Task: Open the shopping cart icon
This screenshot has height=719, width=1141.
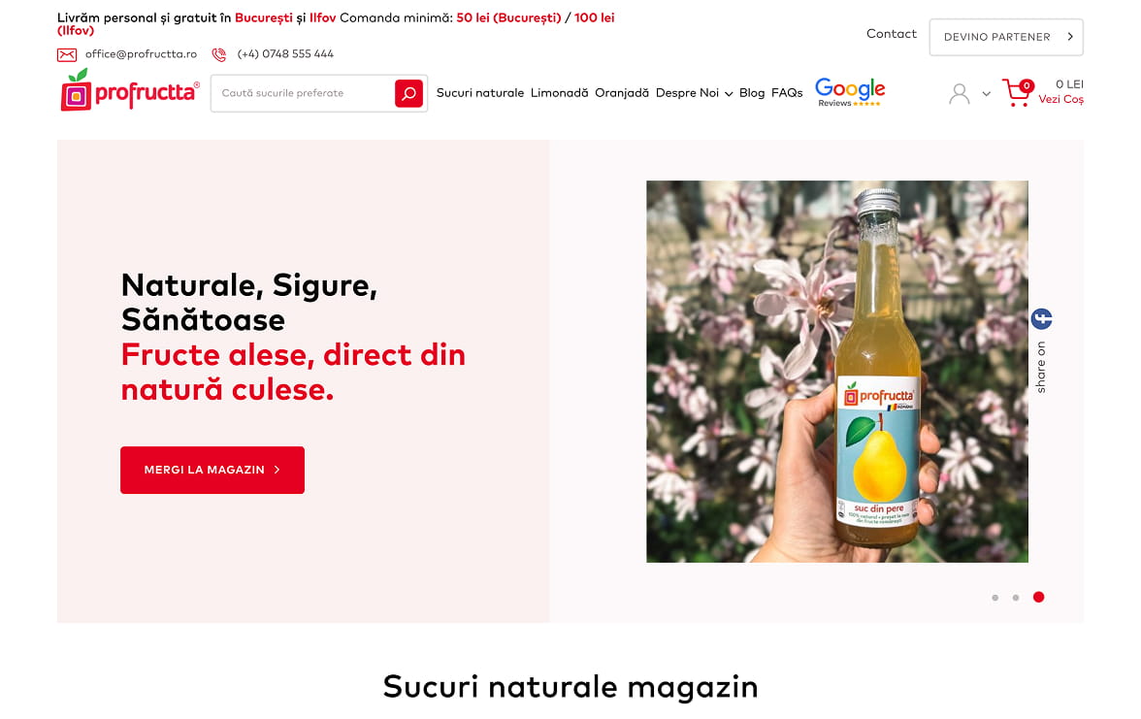Action: point(1017,92)
